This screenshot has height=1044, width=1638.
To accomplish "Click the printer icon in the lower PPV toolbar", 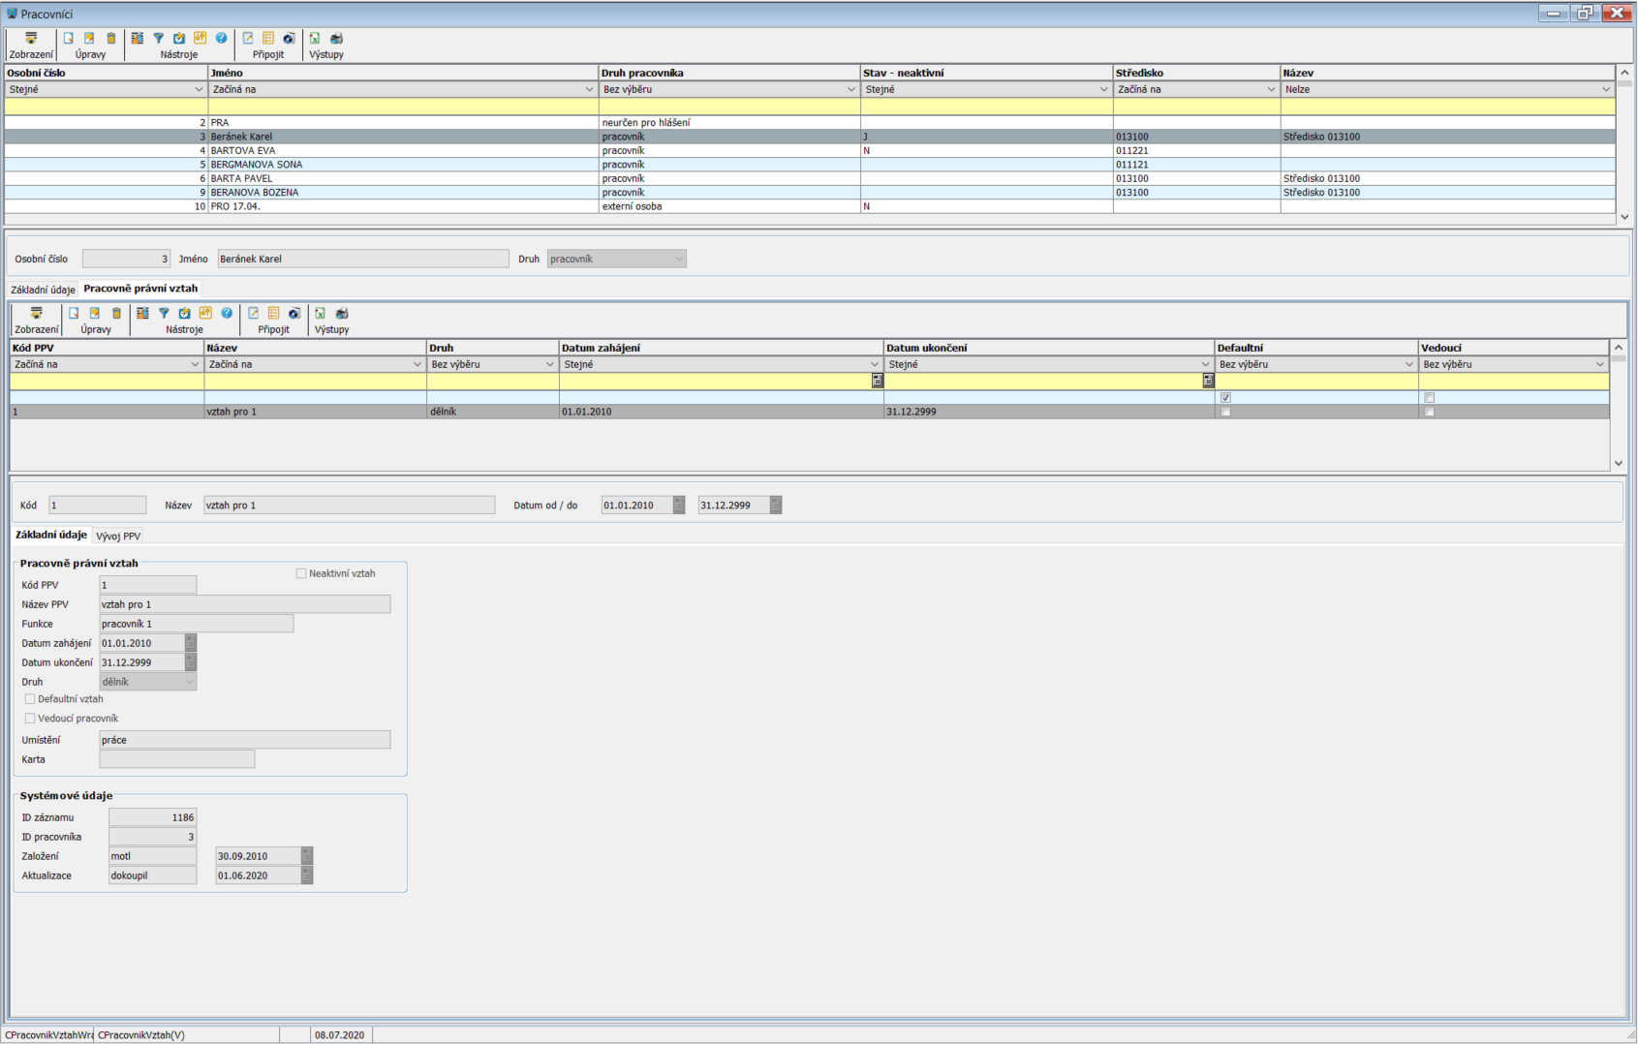I will click(341, 314).
